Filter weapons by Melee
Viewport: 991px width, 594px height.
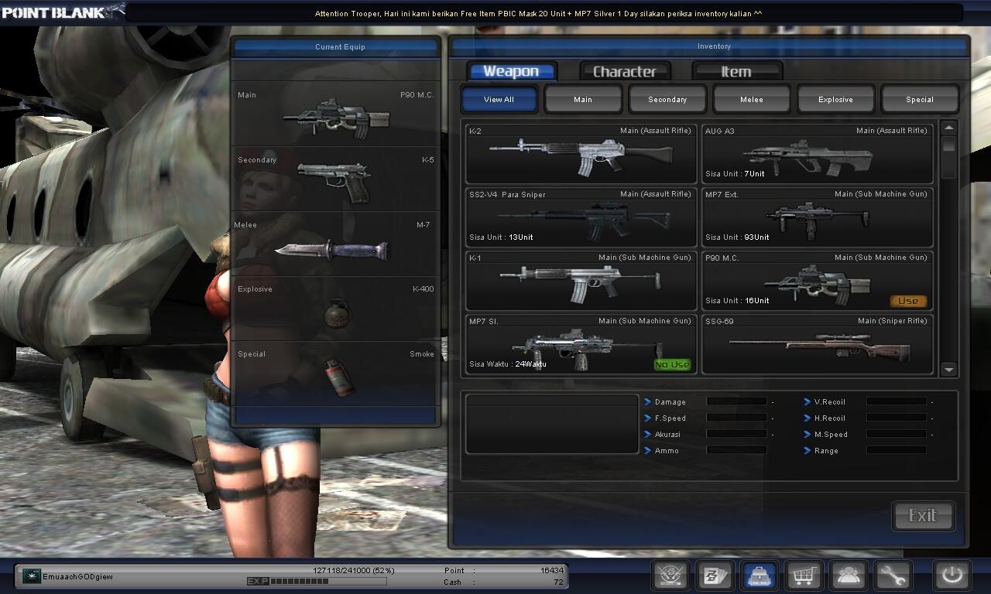coord(752,99)
